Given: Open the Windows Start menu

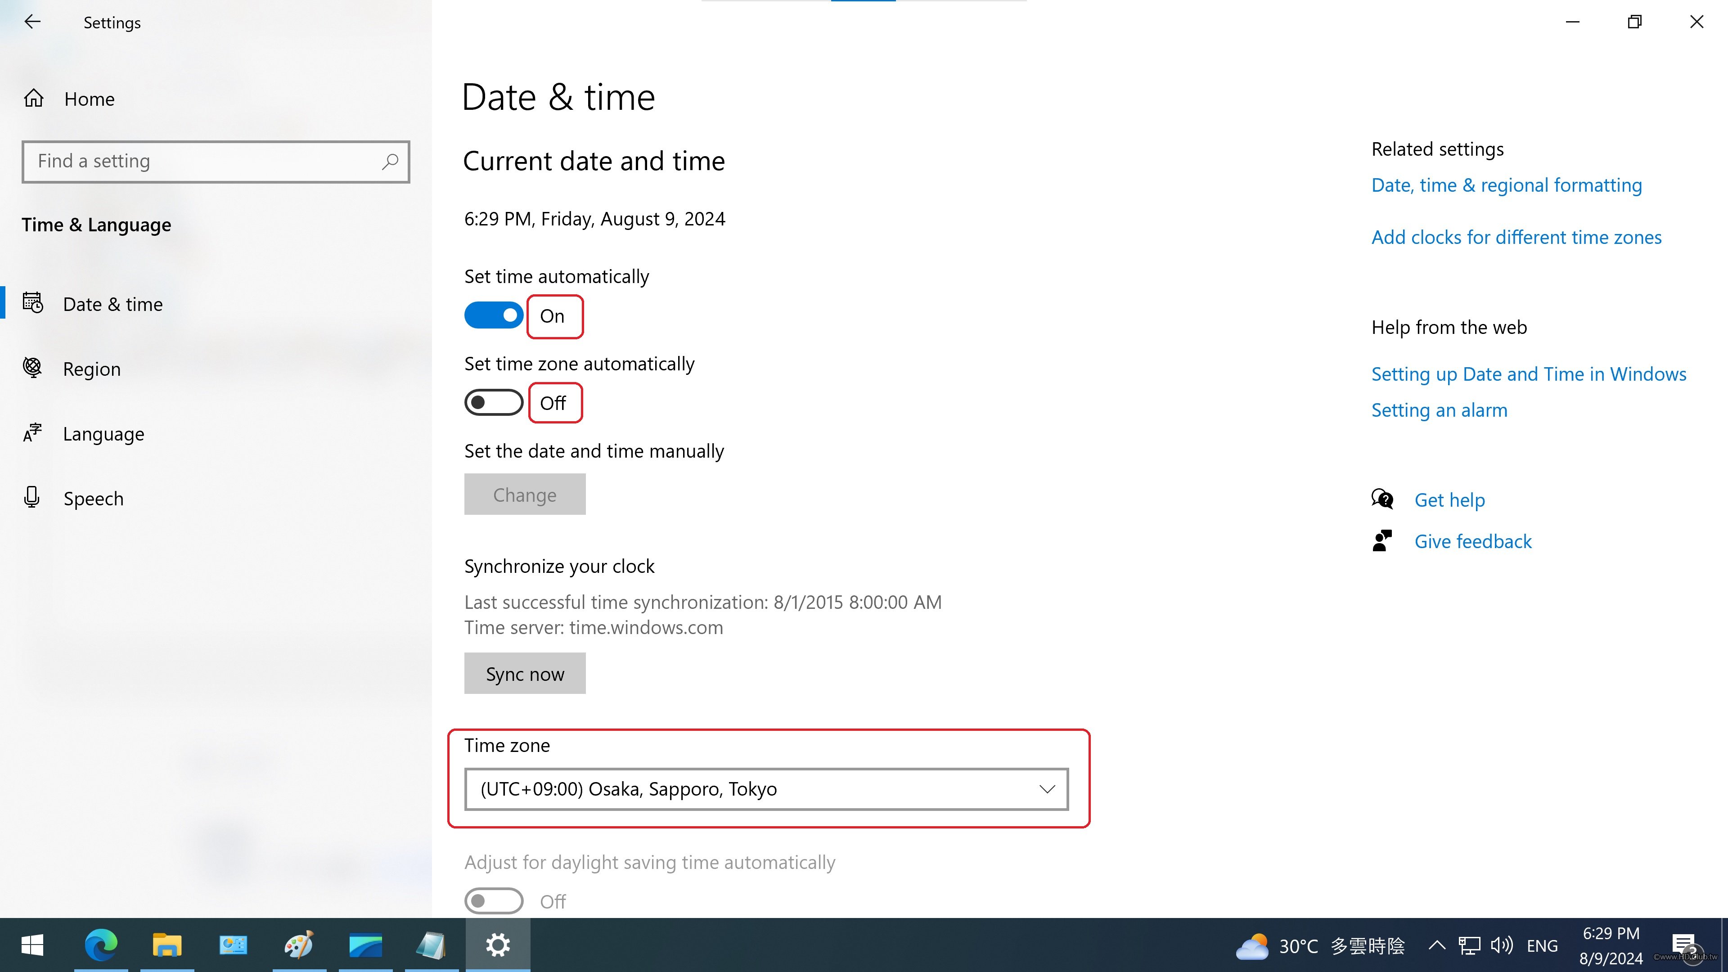Looking at the screenshot, I should pyautogui.click(x=32, y=945).
